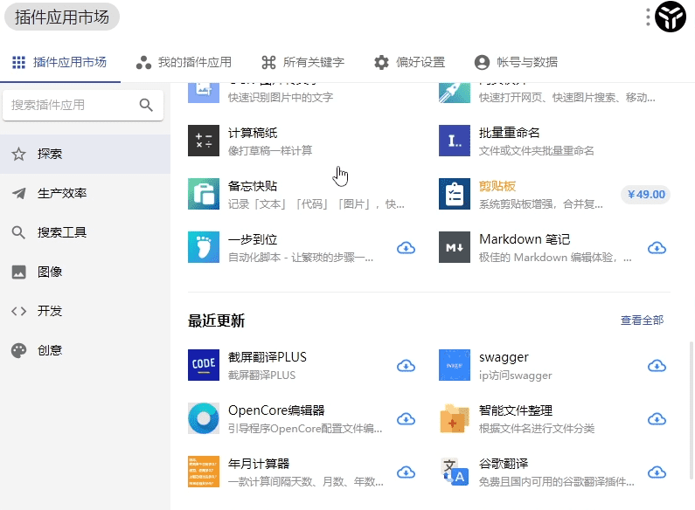The image size is (695, 510).
Task: Click the search magnifier icon
Action: 146,106
